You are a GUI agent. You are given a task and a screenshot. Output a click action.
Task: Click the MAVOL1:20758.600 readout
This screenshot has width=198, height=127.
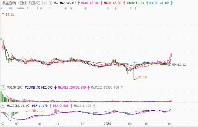(72, 87)
